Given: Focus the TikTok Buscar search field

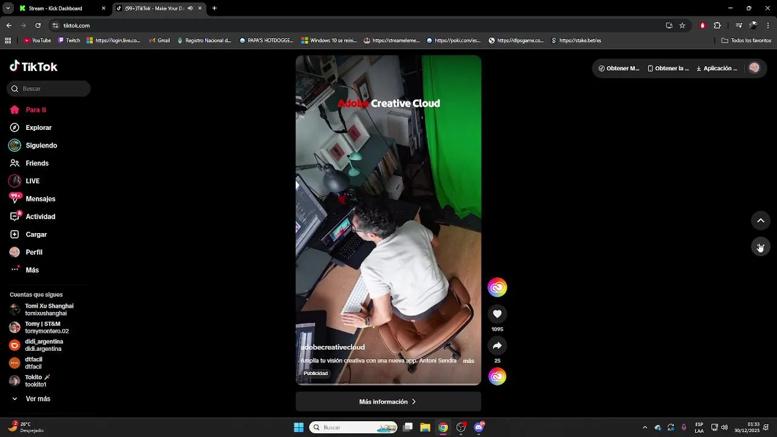Looking at the screenshot, I should coord(49,89).
